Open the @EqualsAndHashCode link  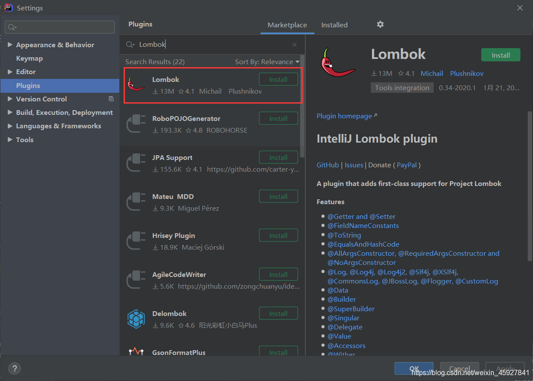363,244
